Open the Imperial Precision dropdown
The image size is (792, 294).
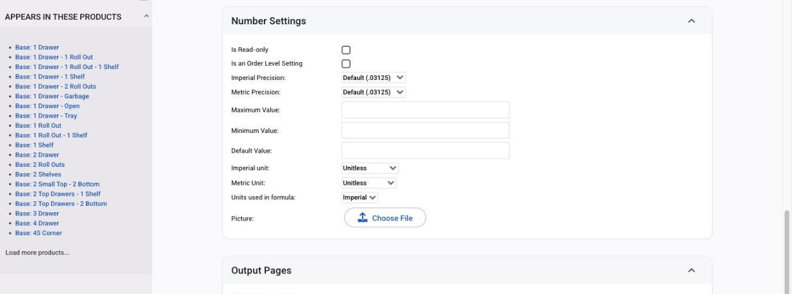(374, 78)
